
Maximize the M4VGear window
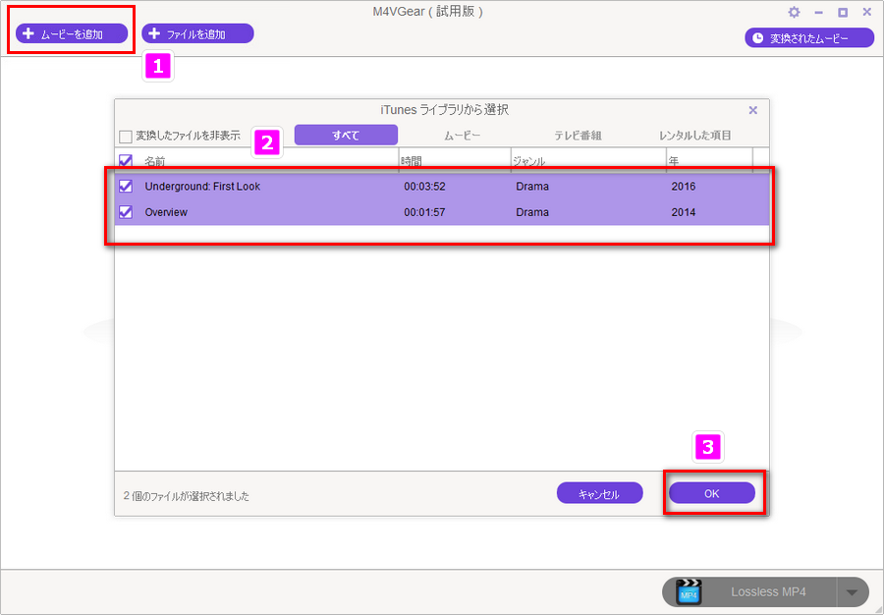pos(843,12)
